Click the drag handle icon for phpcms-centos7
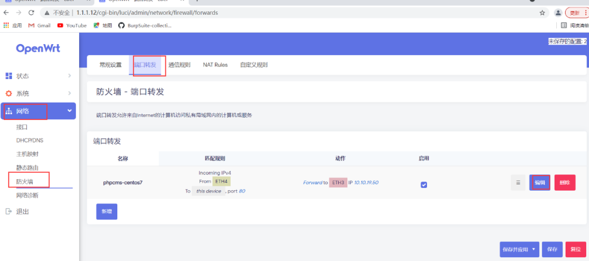The height and width of the screenshot is (261, 589). [x=518, y=183]
